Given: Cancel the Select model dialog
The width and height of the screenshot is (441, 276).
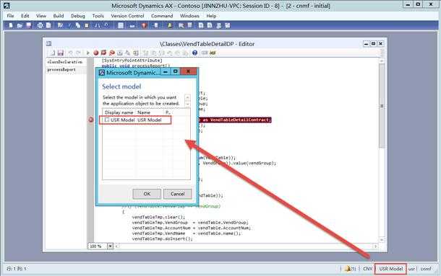Looking at the screenshot, I should click(177, 194).
